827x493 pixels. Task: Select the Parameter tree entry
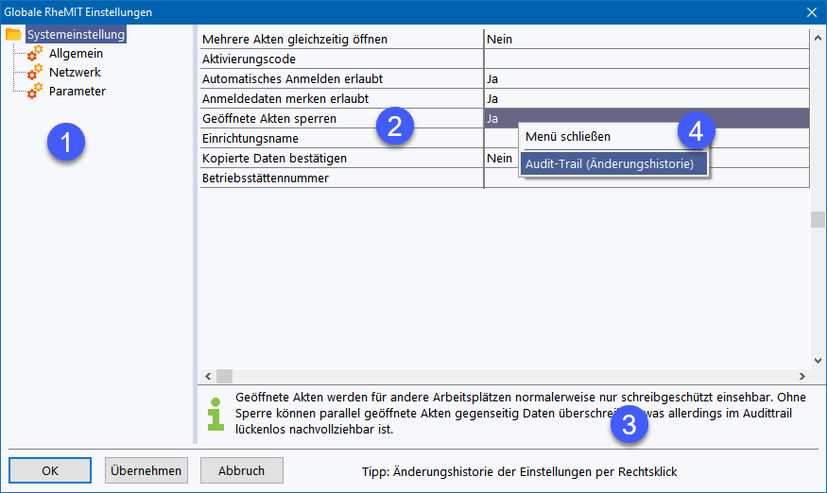pos(77,92)
